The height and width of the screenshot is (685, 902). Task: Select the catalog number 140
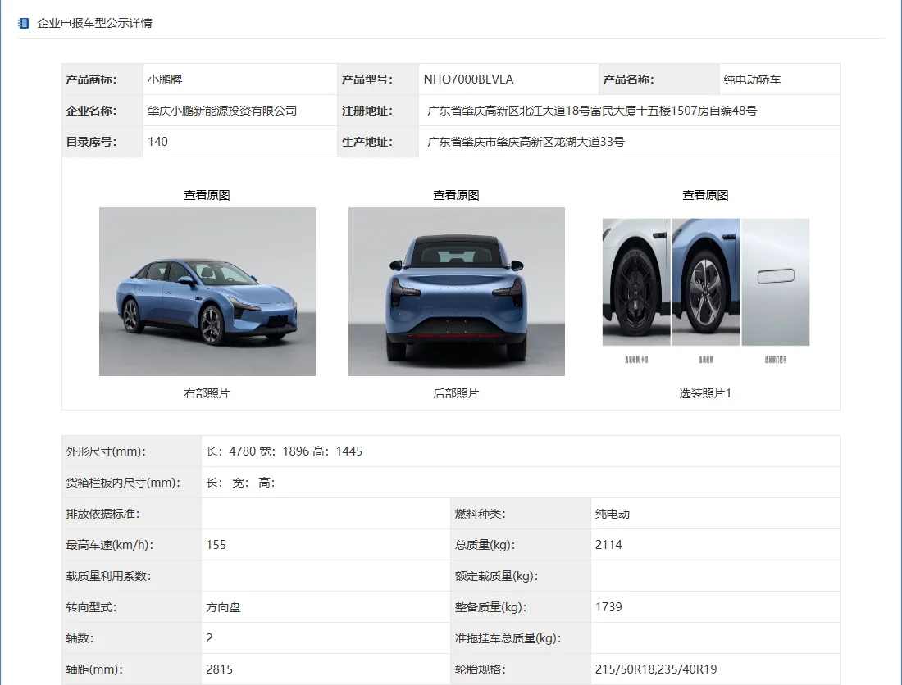pyautogui.click(x=157, y=142)
